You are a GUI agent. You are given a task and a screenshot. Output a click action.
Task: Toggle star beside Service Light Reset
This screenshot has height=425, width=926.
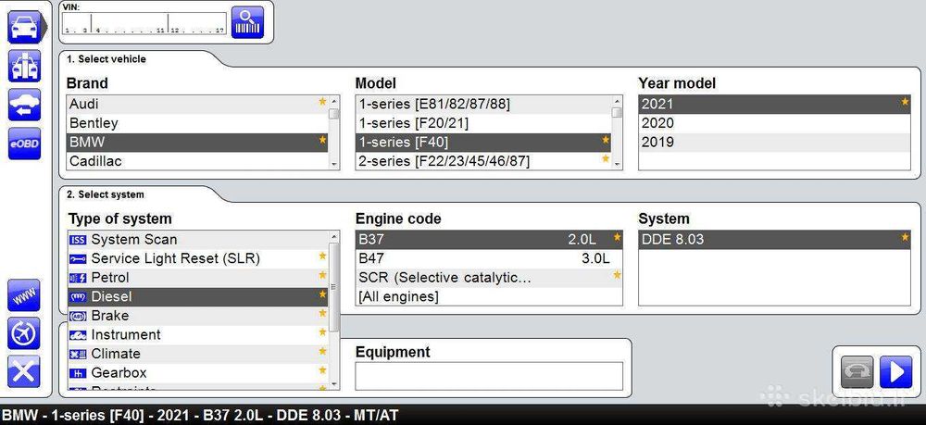pos(322,256)
